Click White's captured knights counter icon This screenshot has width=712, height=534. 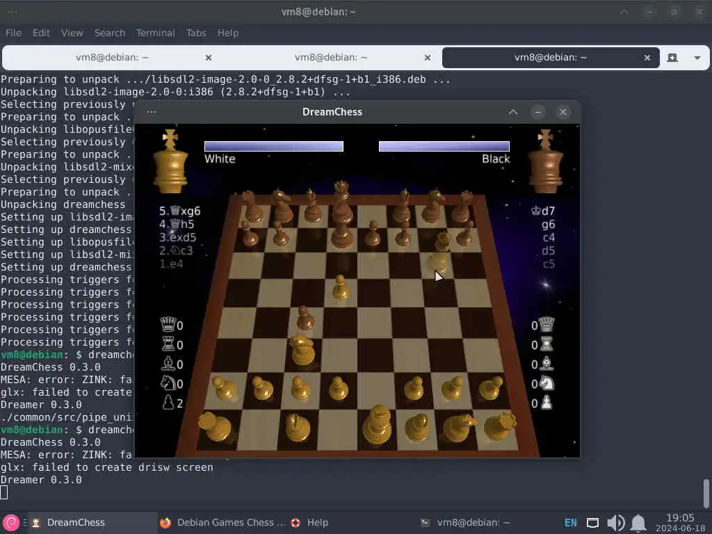168,383
